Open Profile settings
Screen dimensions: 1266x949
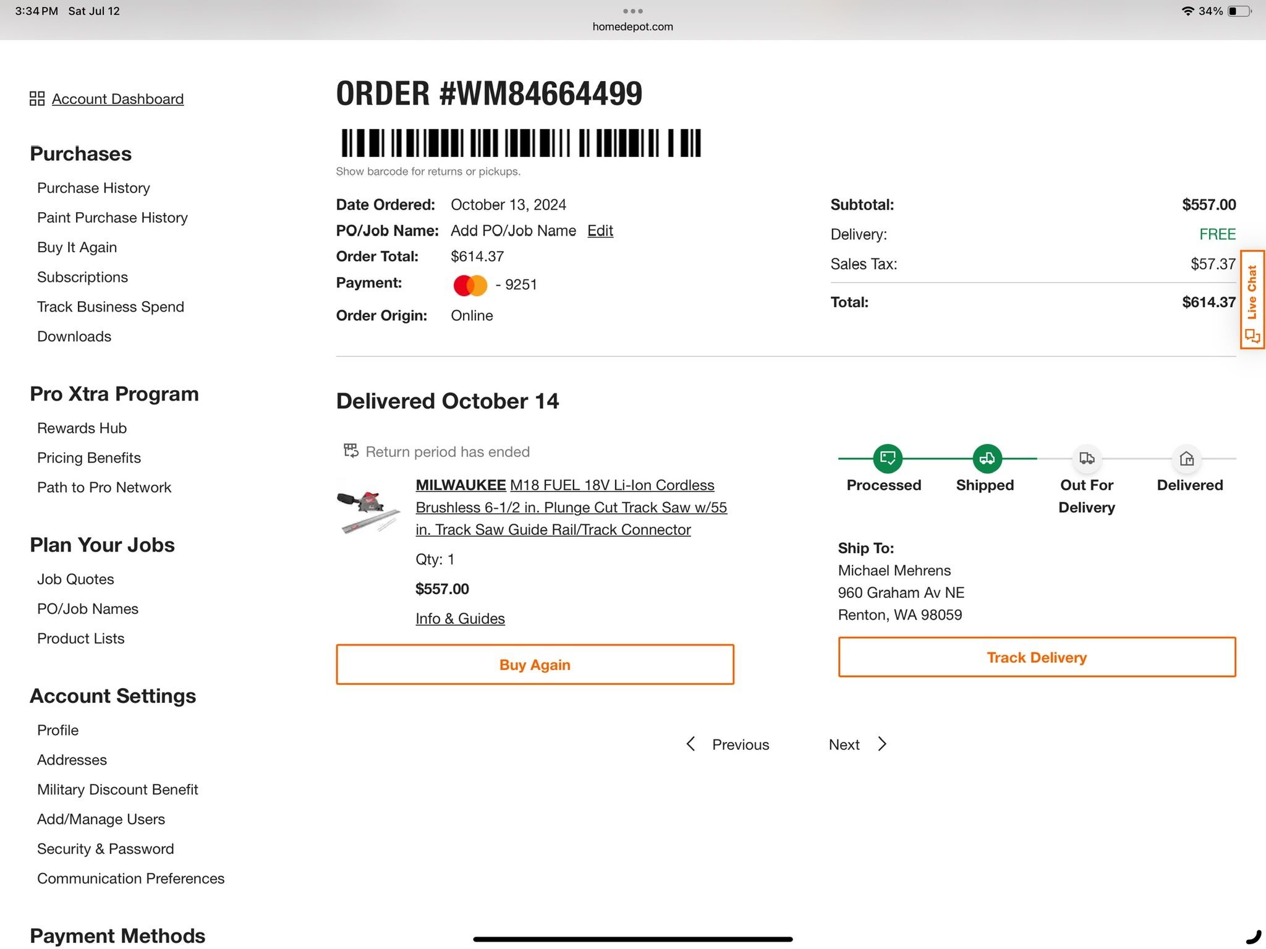pyautogui.click(x=57, y=730)
